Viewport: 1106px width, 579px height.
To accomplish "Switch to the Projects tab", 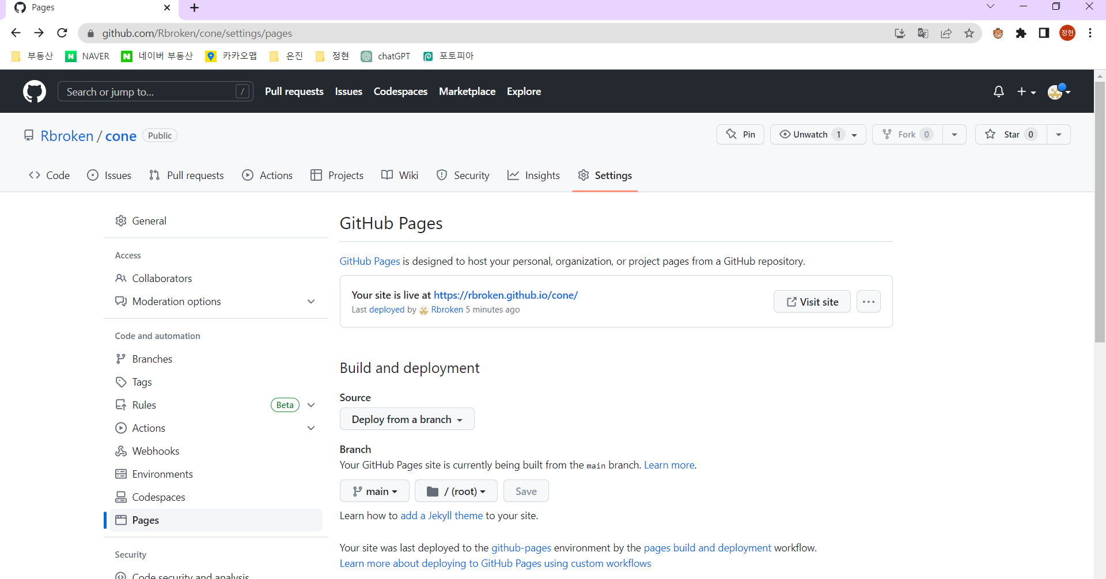I will click(337, 176).
